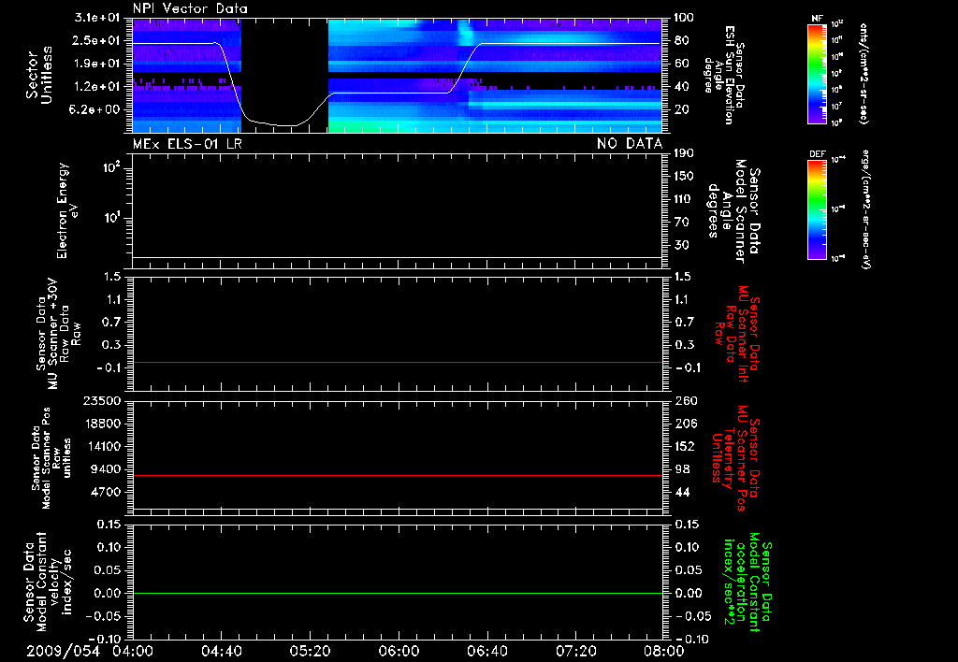This screenshot has width=958, height=662.
Task: Click the red line in the MU Scanner +30V panel
Action: (x=397, y=362)
